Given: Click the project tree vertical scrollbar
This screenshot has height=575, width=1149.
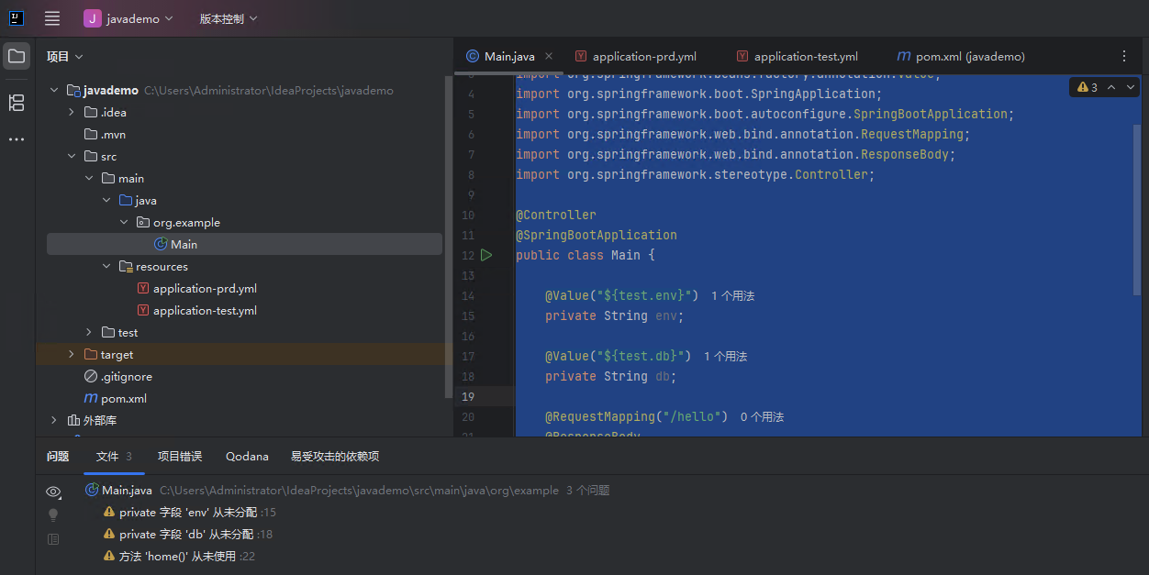Looking at the screenshot, I should (448, 238).
